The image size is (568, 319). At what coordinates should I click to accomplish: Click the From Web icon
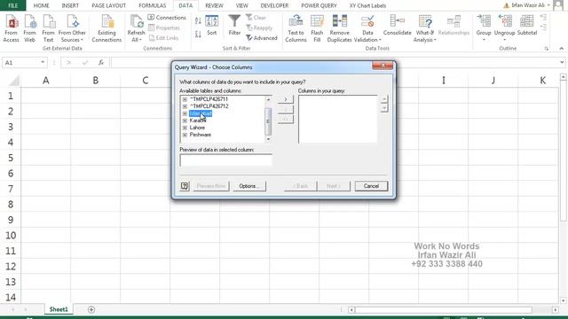(x=29, y=28)
